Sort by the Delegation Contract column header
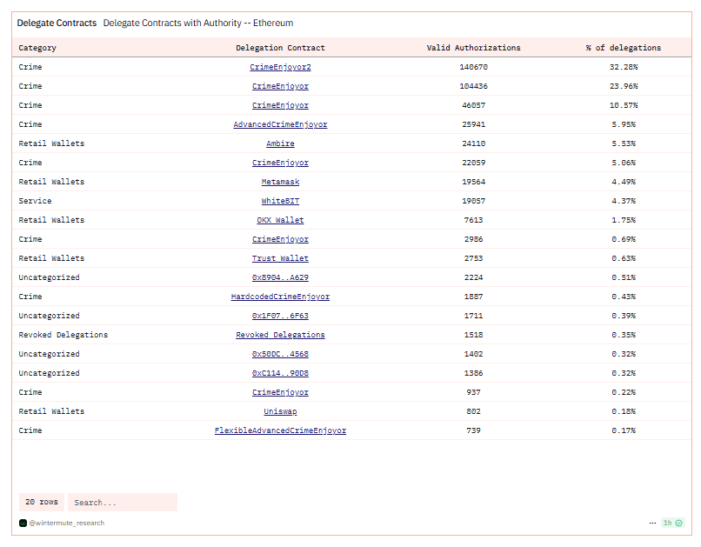The height and width of the screenshot is (547, 701). click(x=280, y=48)
